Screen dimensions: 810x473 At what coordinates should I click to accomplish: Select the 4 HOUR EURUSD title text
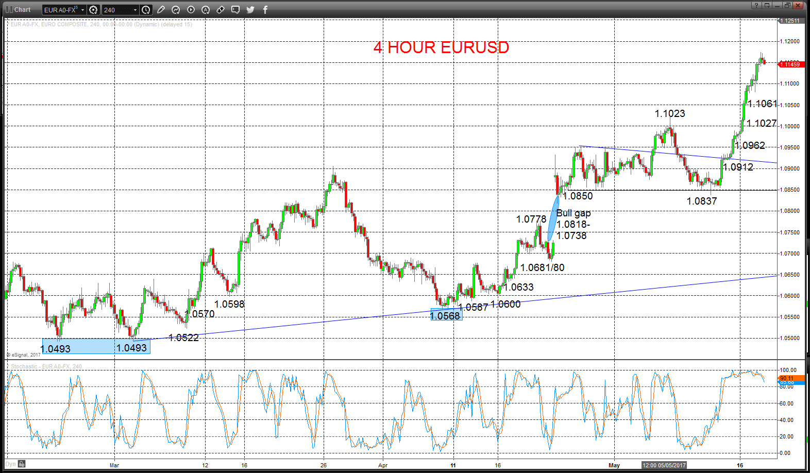pyautogui.click(x=441, y=47)
